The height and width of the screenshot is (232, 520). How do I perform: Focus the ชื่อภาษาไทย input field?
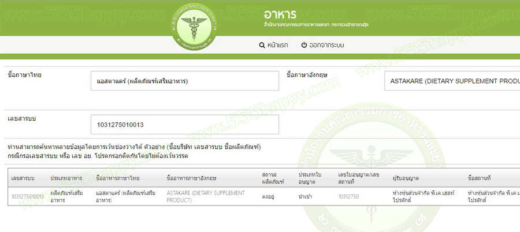[185, 81]
